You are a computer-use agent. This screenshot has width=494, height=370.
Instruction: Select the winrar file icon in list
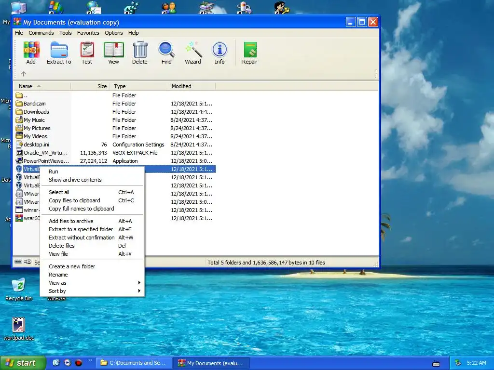click(x=19, y=210)
